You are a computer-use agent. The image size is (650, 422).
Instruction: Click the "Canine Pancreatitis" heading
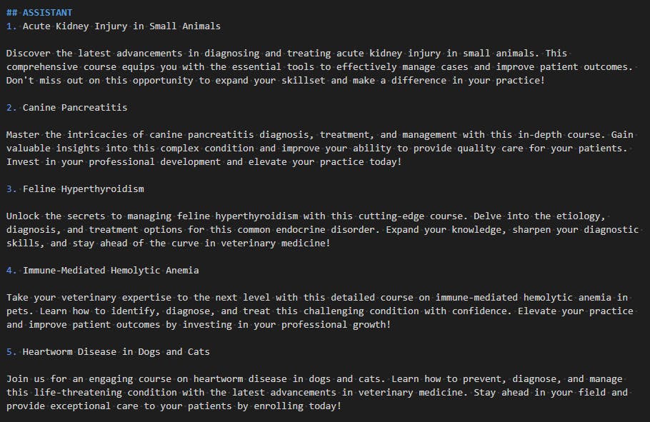pyautogui.click(x=75, y=108)
